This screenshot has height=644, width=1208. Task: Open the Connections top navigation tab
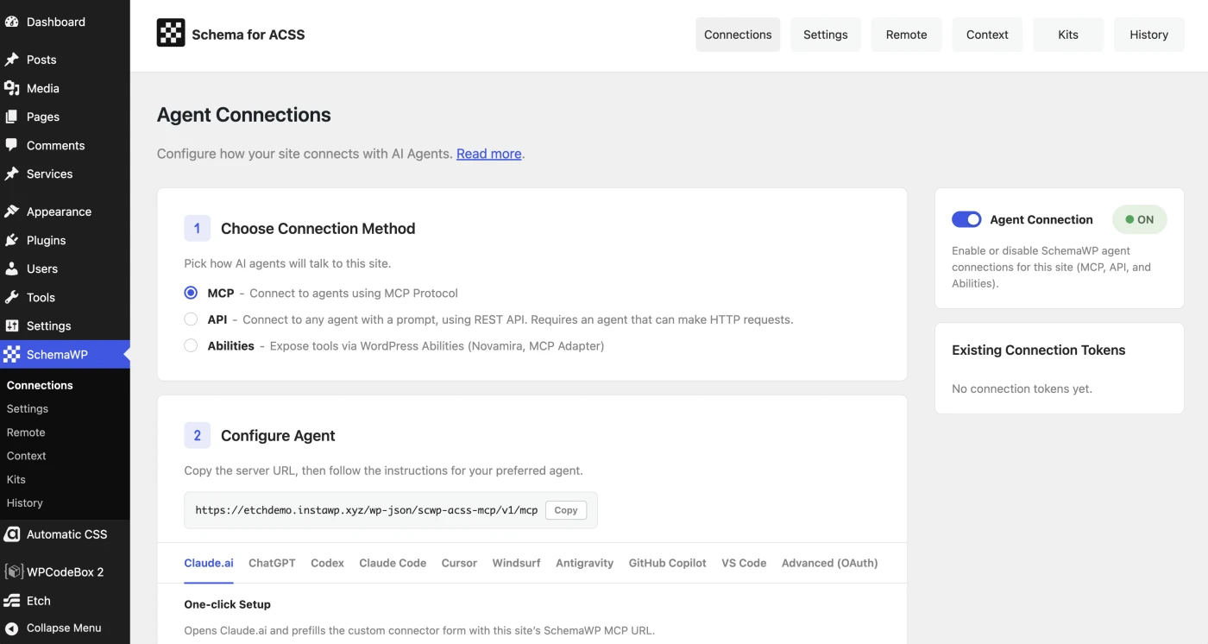[738, 35]
